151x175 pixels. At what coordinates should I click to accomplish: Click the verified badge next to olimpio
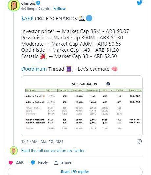point(38,3)
